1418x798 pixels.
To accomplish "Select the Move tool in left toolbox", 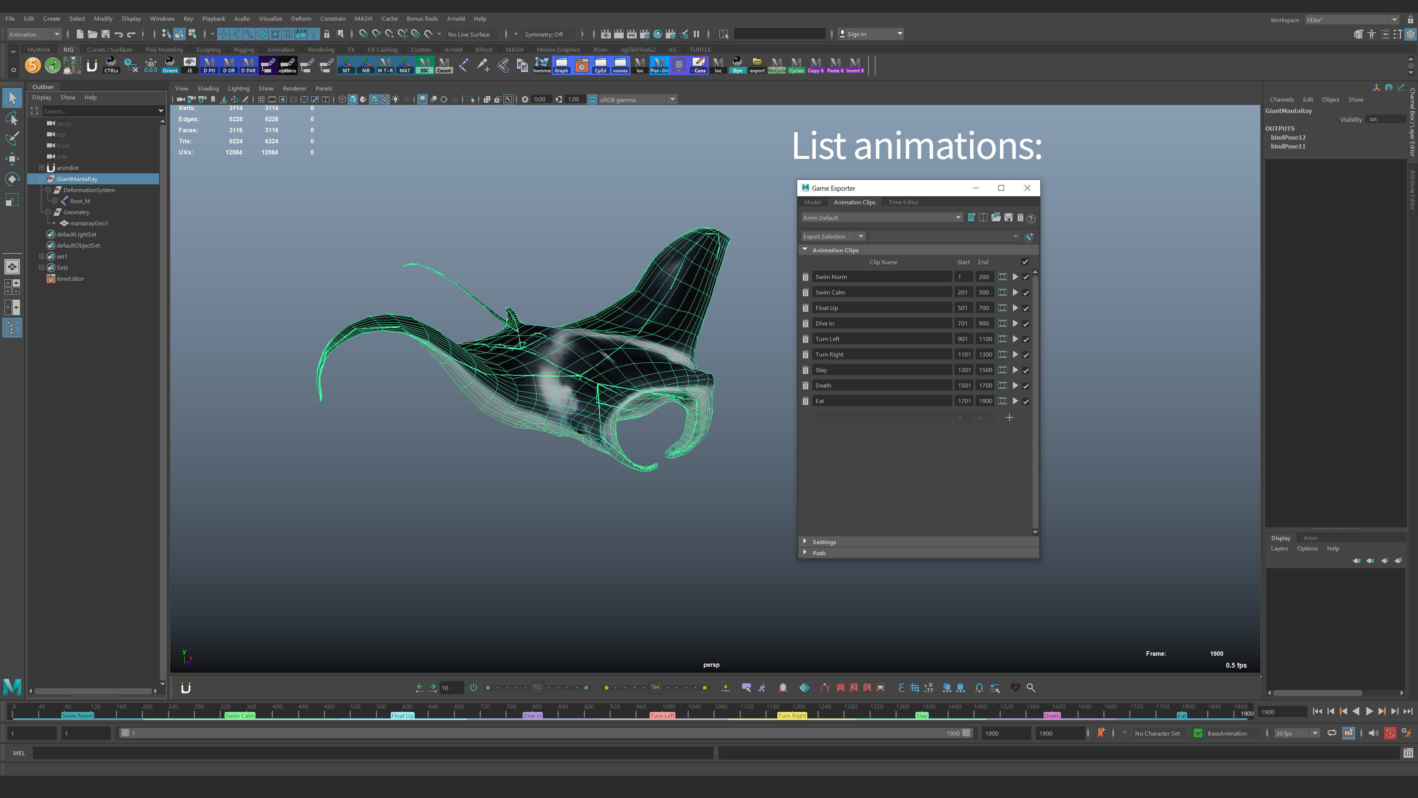I will (x=12, y=158).
